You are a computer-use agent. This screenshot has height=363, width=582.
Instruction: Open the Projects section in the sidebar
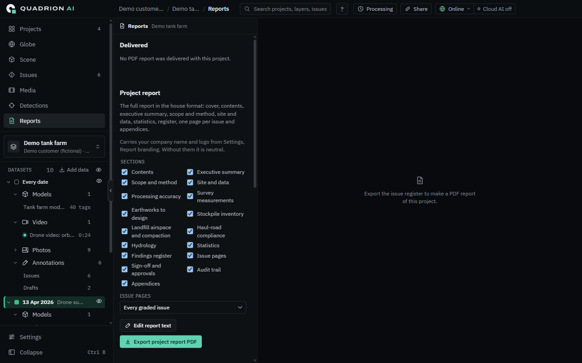pos(54,29)
